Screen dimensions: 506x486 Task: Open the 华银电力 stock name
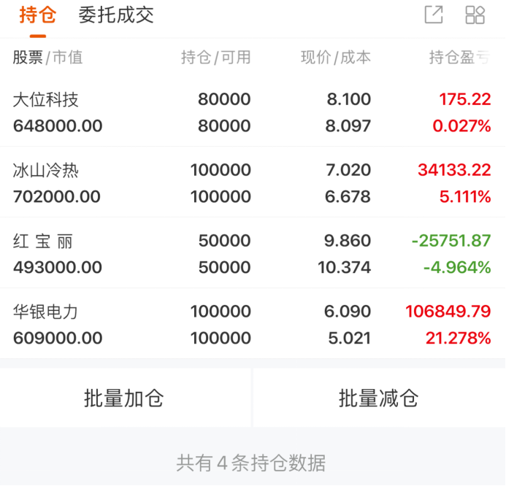tap(45, 312)
